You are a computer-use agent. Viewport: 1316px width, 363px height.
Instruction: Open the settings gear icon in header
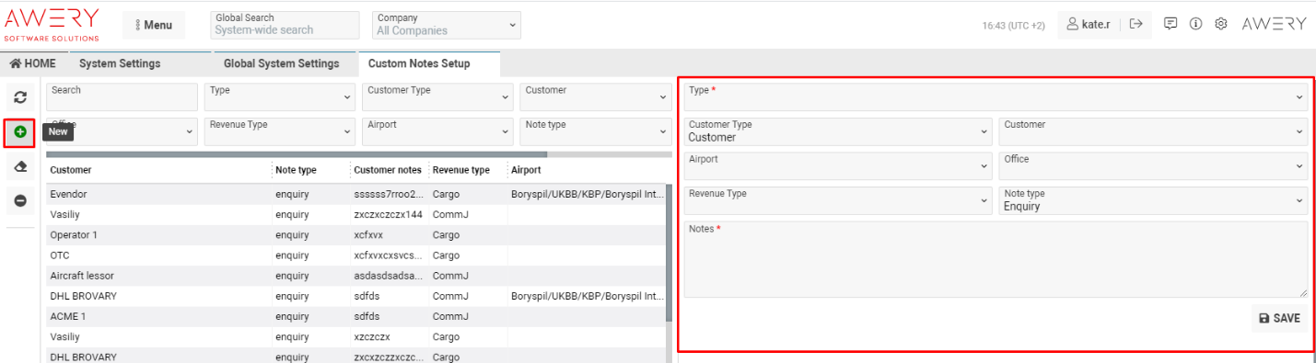click(1221, 25)
